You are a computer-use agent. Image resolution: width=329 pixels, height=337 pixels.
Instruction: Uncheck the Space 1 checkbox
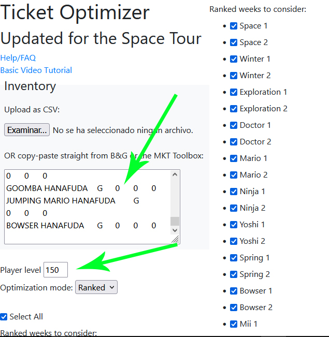[x=234, y=26]
